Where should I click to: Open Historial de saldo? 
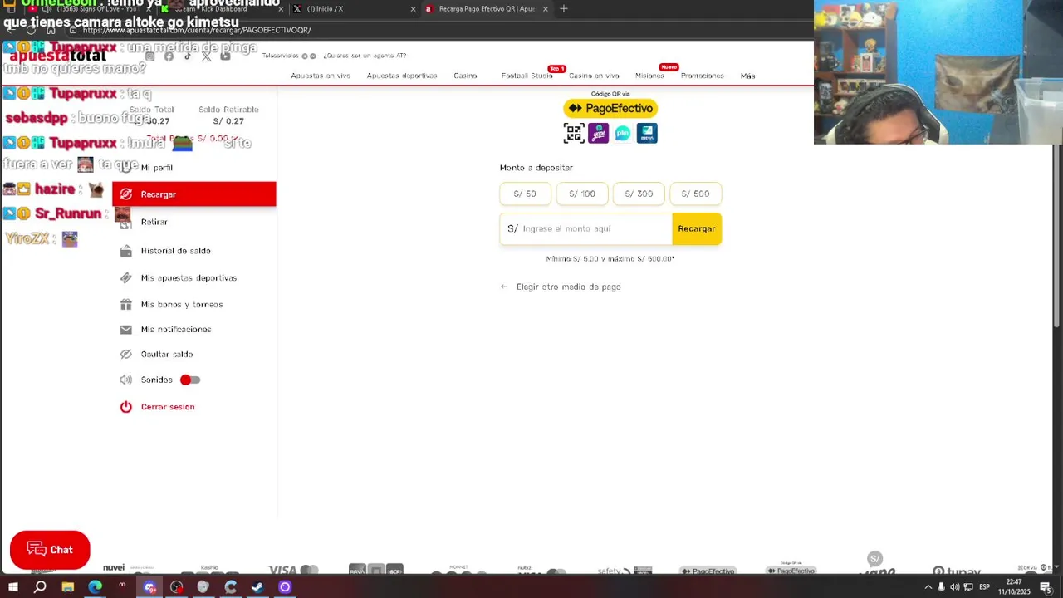pos(175,251)
